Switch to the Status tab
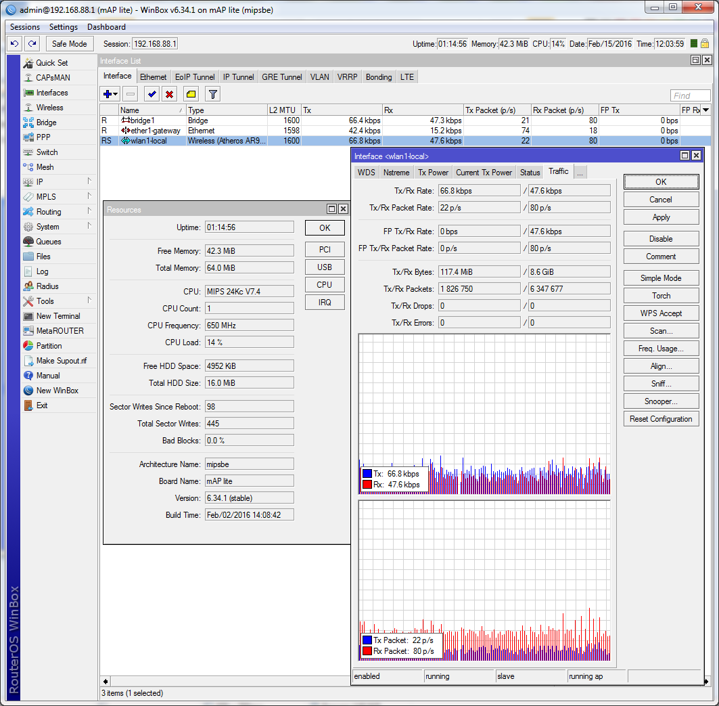Viewport: 719px width, 706px height. [x=530, y=173]
